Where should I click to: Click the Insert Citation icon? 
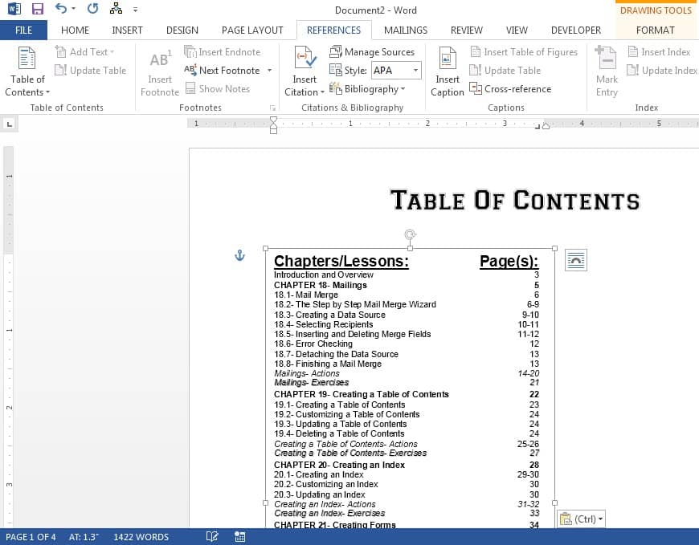pos(305,59)
